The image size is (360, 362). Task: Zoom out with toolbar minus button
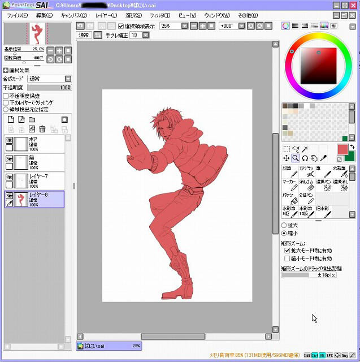tap(194, 26)
